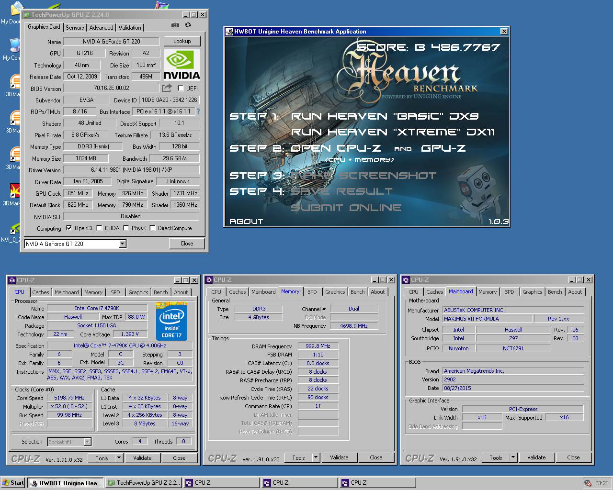Click the MAXIMUS VII FORMULA model field
613x490 pixels.
[487, 319]
